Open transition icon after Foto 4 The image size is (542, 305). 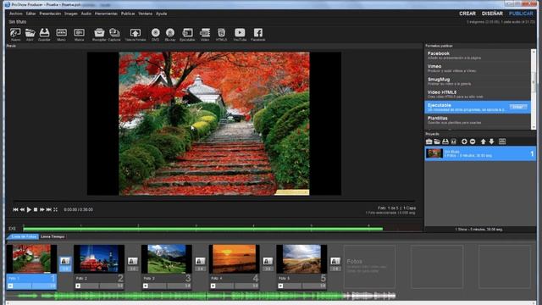click(268, 261)
